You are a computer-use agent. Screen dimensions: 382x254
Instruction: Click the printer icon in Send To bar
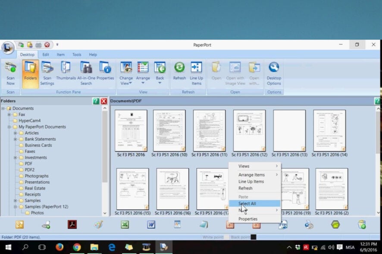(x=309, y=224)
